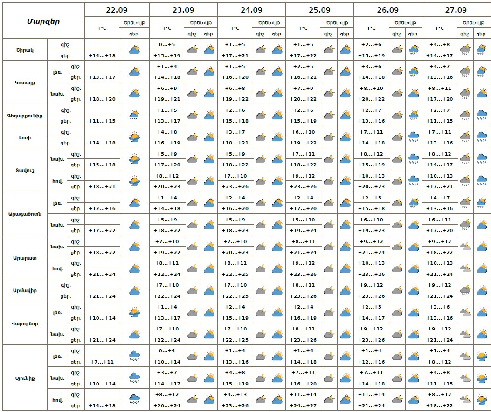491x412 pixels.
Task: Click Լոռի daytime rain icon for 26.09
Action: pyautogui.click(x=413, y=137)
